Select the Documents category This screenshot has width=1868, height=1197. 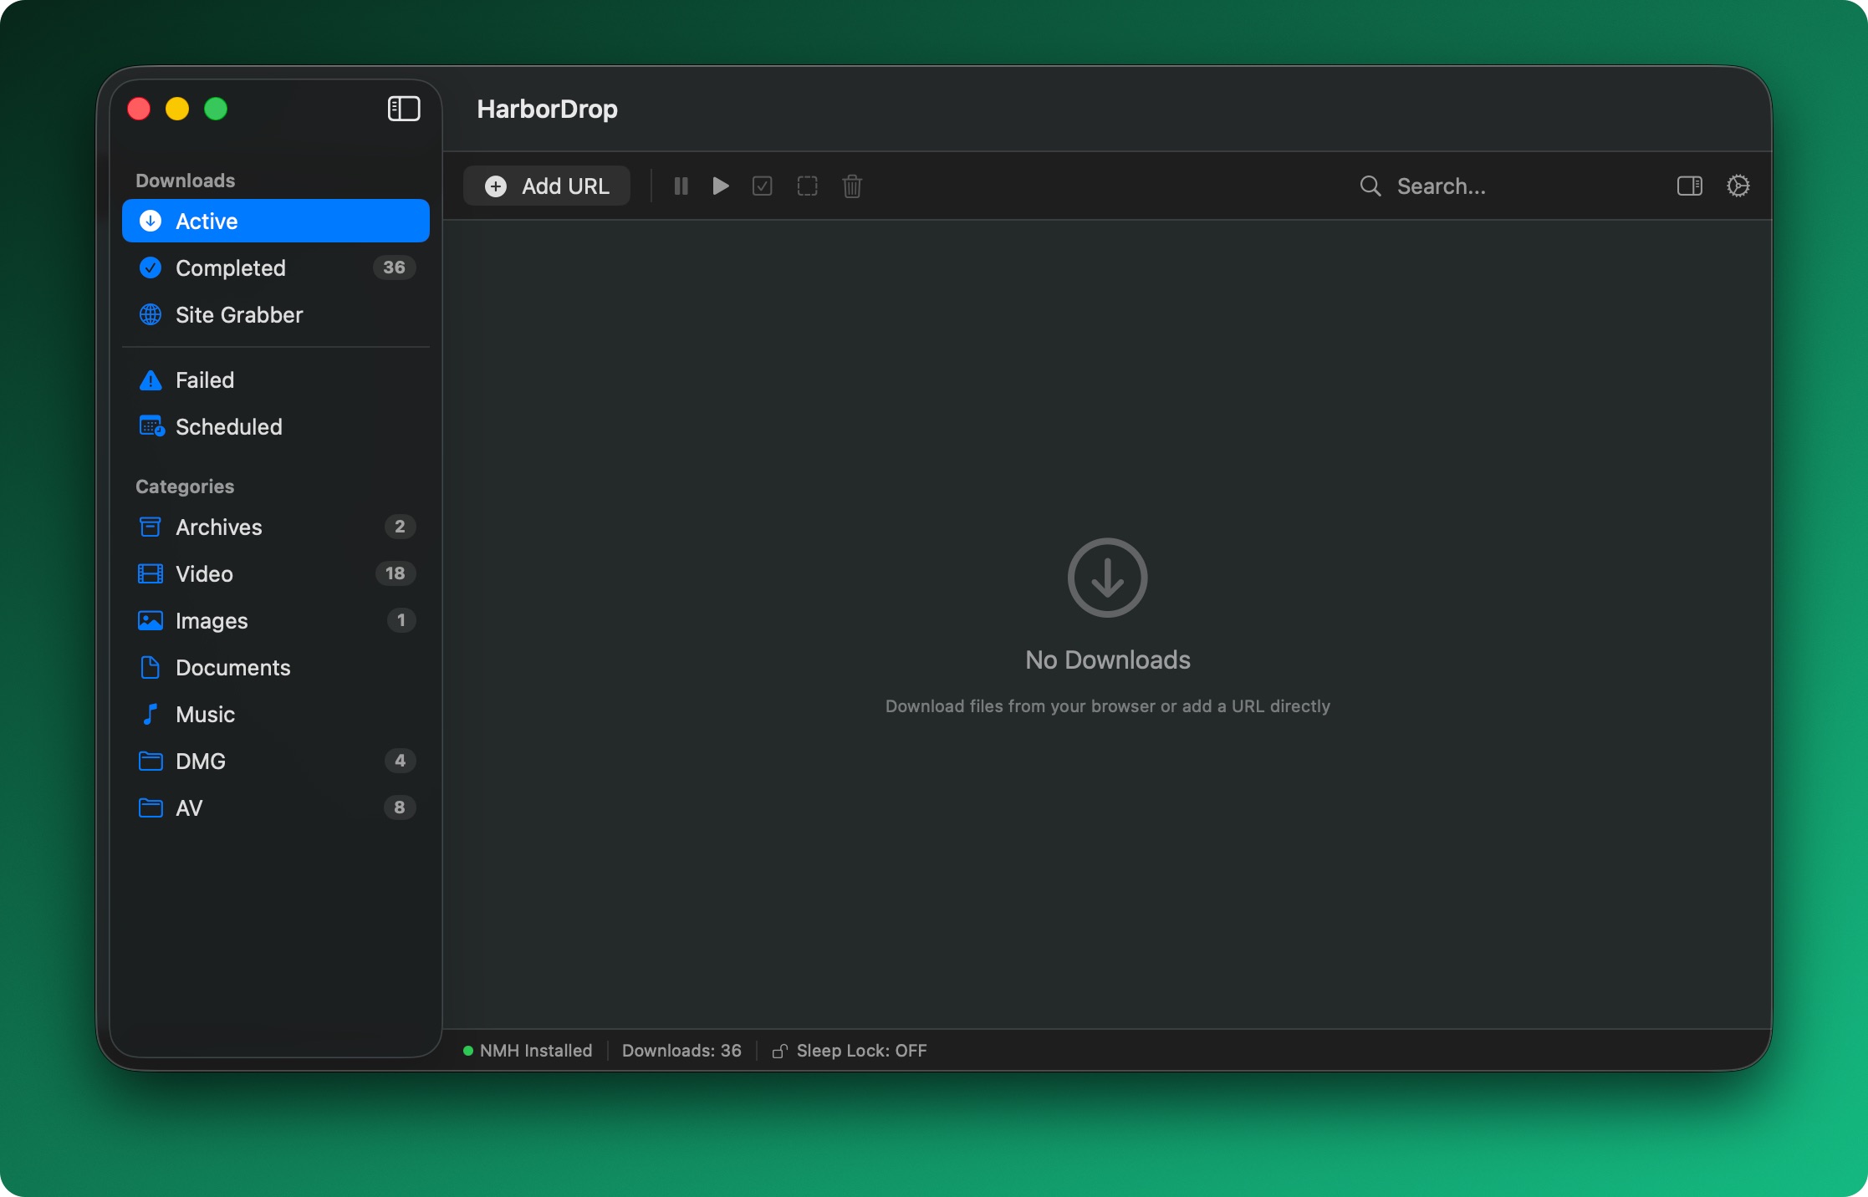(276, 667)
